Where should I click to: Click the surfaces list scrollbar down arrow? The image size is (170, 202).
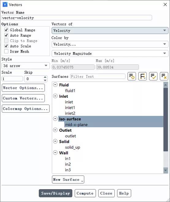point(166,170)
